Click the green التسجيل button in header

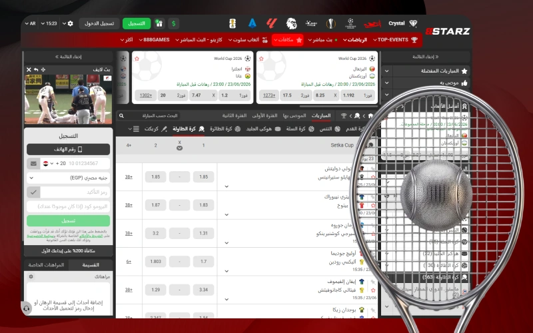(x=137, y=23)
